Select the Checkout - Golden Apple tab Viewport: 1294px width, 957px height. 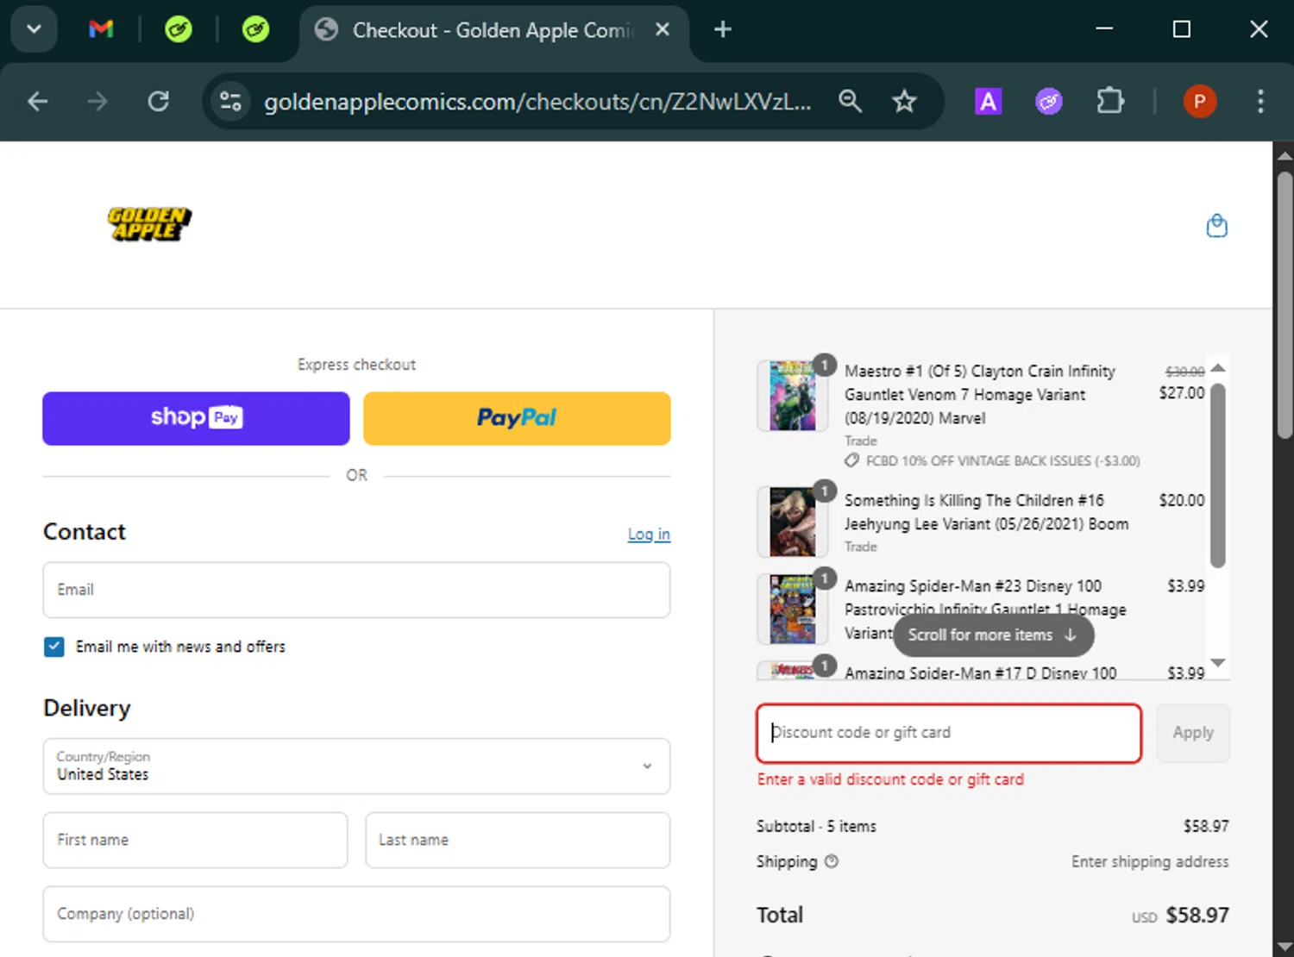(x=492, y=30)
